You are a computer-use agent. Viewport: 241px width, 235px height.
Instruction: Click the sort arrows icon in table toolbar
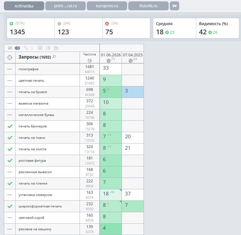coord(10,48)
